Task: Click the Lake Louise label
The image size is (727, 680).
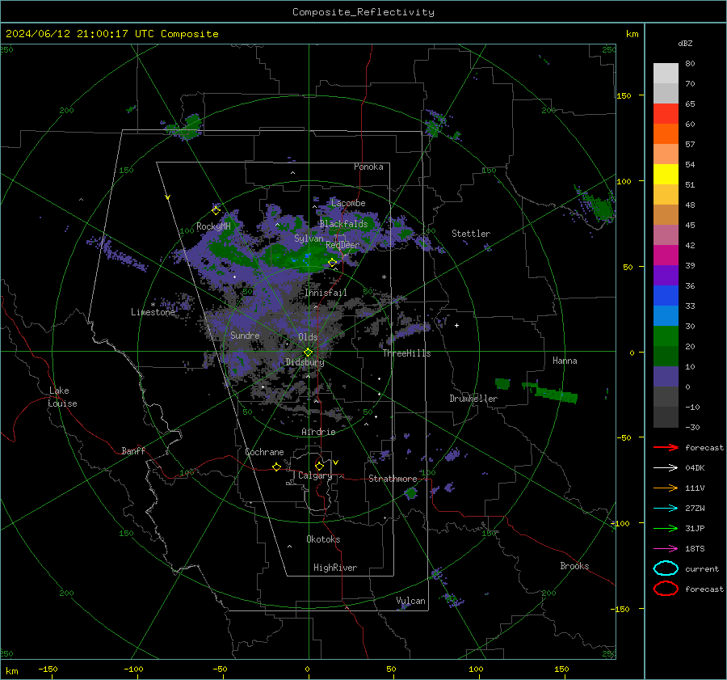Action: pyautogui.click(x=62, y=397)
